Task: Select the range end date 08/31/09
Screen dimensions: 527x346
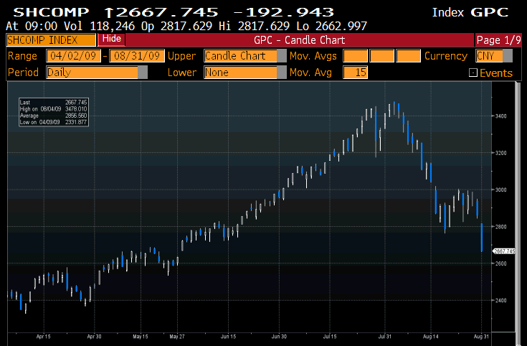Action: point(136,56)
